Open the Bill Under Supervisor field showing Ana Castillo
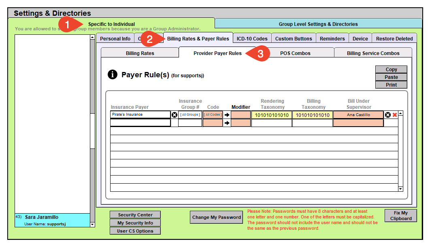 [358, 115]
